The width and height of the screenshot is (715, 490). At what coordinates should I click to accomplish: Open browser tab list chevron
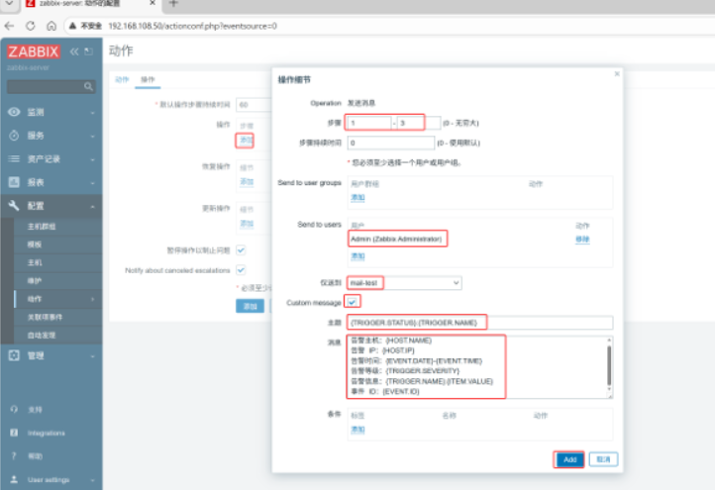point(9,4)
